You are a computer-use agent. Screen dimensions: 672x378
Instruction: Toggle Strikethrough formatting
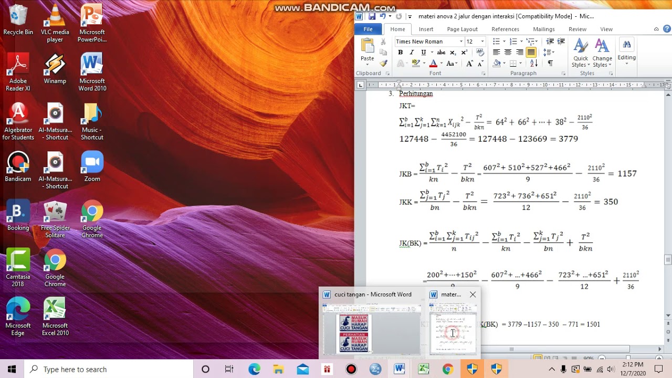click(441, 52)
